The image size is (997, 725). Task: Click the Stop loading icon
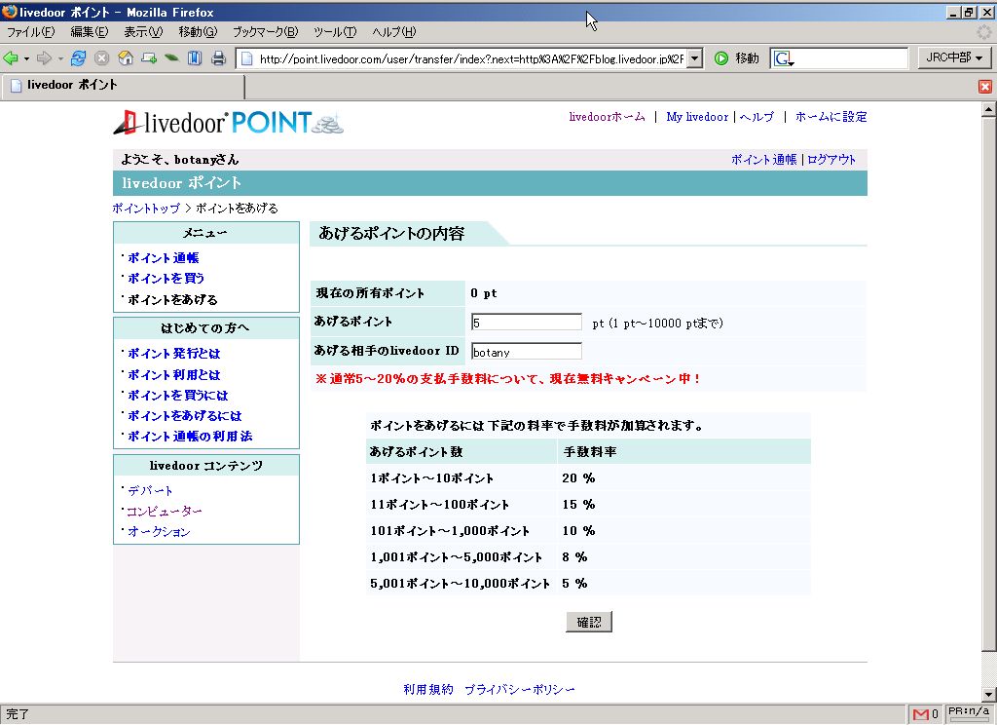click(x=101, y=58)
